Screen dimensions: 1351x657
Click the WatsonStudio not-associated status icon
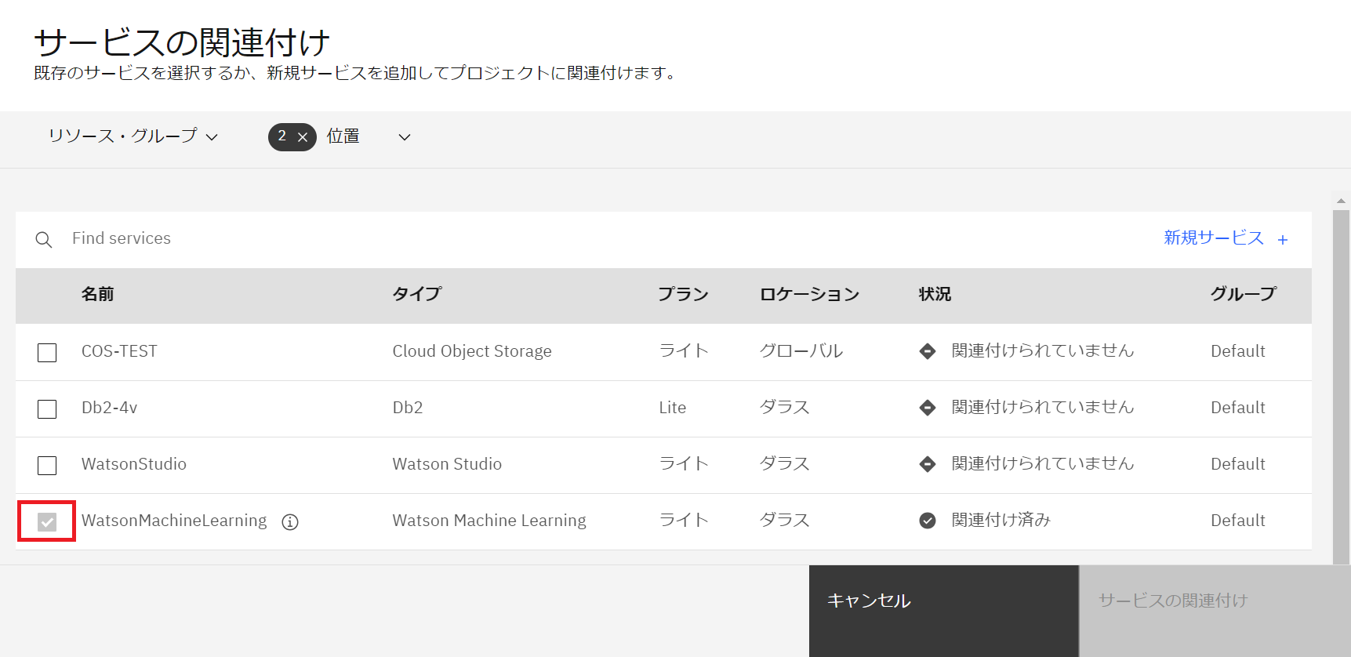click(x=928, y=464)
